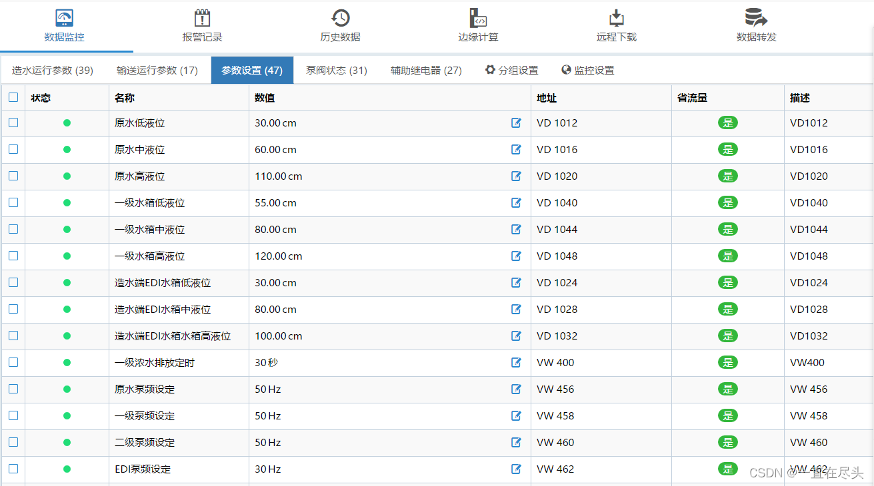Open the 历史数据 history icon
The width and height of the screenshot is (874, 486).
(x=341, y=18)
